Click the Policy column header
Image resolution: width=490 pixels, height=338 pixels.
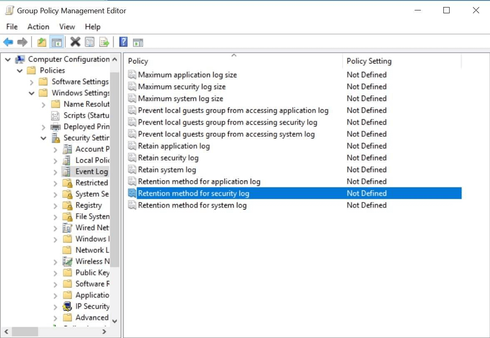[x=138, y=61]
